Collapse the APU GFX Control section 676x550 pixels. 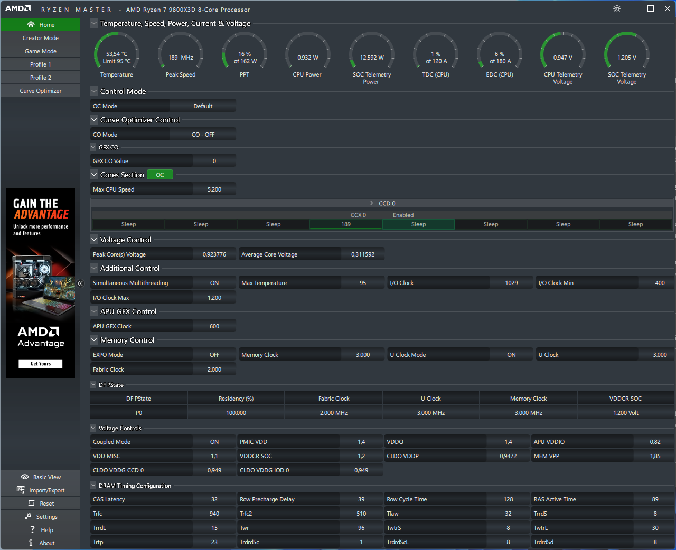[x=94, y=311]
